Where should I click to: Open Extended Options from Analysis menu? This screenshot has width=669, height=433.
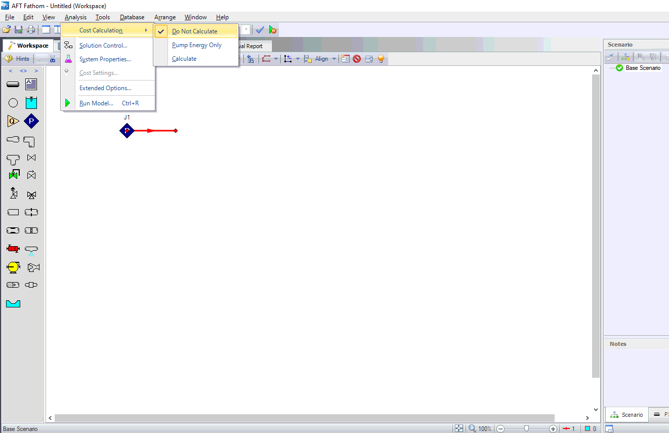(107, 88)
